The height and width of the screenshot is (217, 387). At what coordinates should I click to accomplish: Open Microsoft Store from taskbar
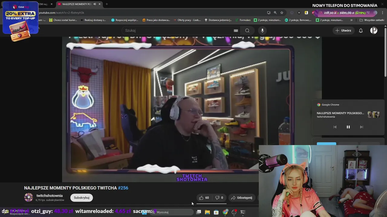click(x=216, y=212)
